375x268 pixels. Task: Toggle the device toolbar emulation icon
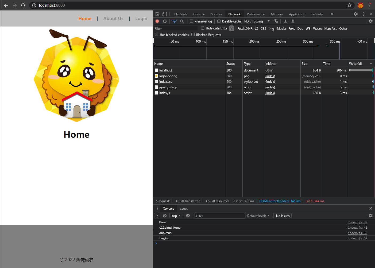164,14
